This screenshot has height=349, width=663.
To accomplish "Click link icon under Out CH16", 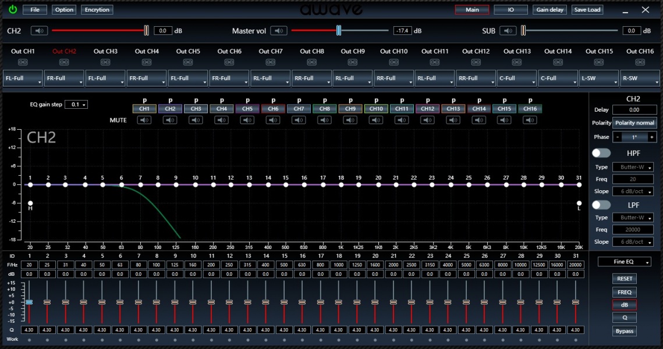I will [640, 62].
